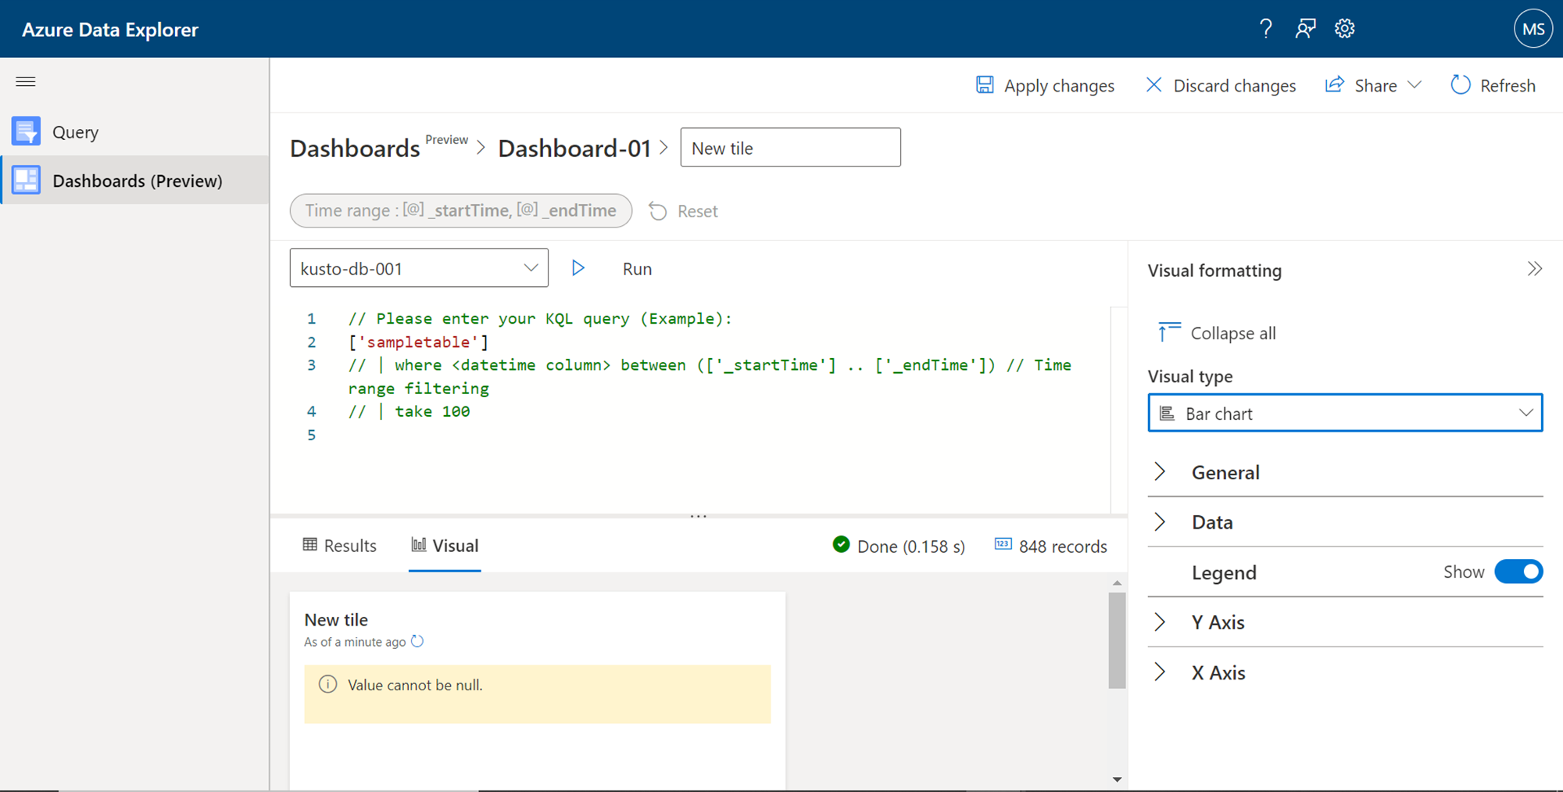Click Discard changes button
This screenshot has height=792, width=1563.
(x=1221, y=85)
